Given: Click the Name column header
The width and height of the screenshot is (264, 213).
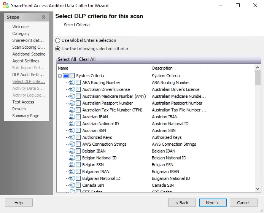Looking at the screenshot, I should (x=103, y=68).
